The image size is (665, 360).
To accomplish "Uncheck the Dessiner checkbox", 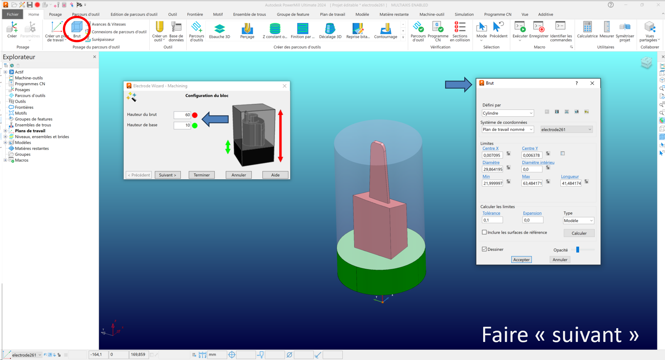I will (484, 249).
